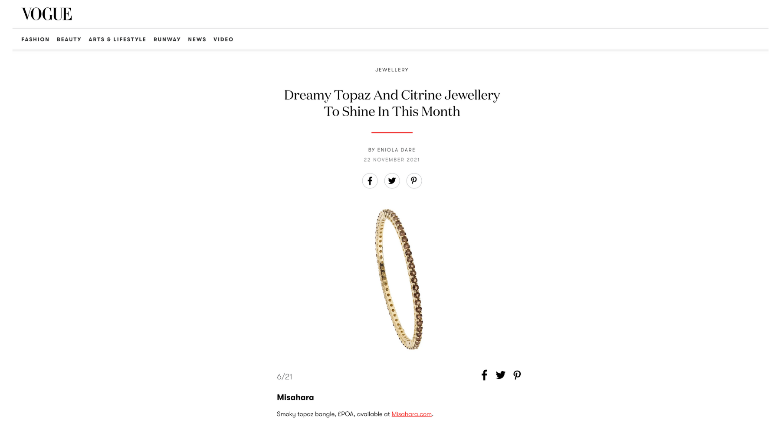
Task: Open the Jewellery category link
Action: (392, 70)
